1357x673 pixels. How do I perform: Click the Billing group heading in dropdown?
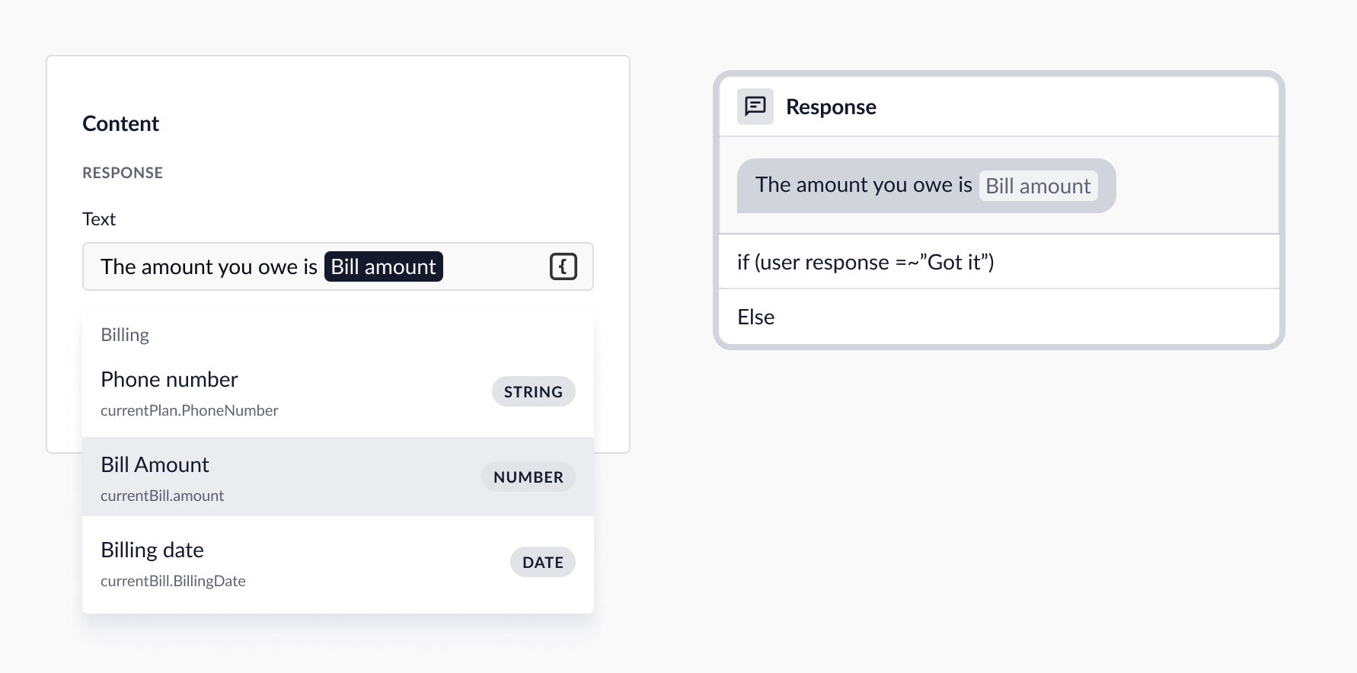[125, 335]
